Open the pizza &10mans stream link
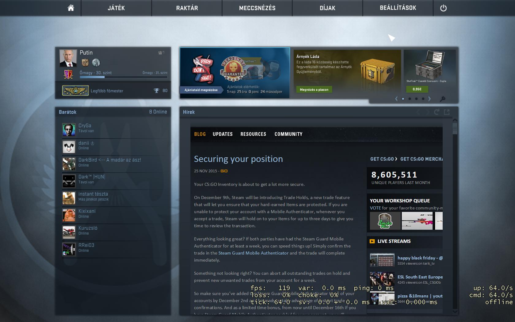Screen dimensions: 515x322 click(420, 296)
